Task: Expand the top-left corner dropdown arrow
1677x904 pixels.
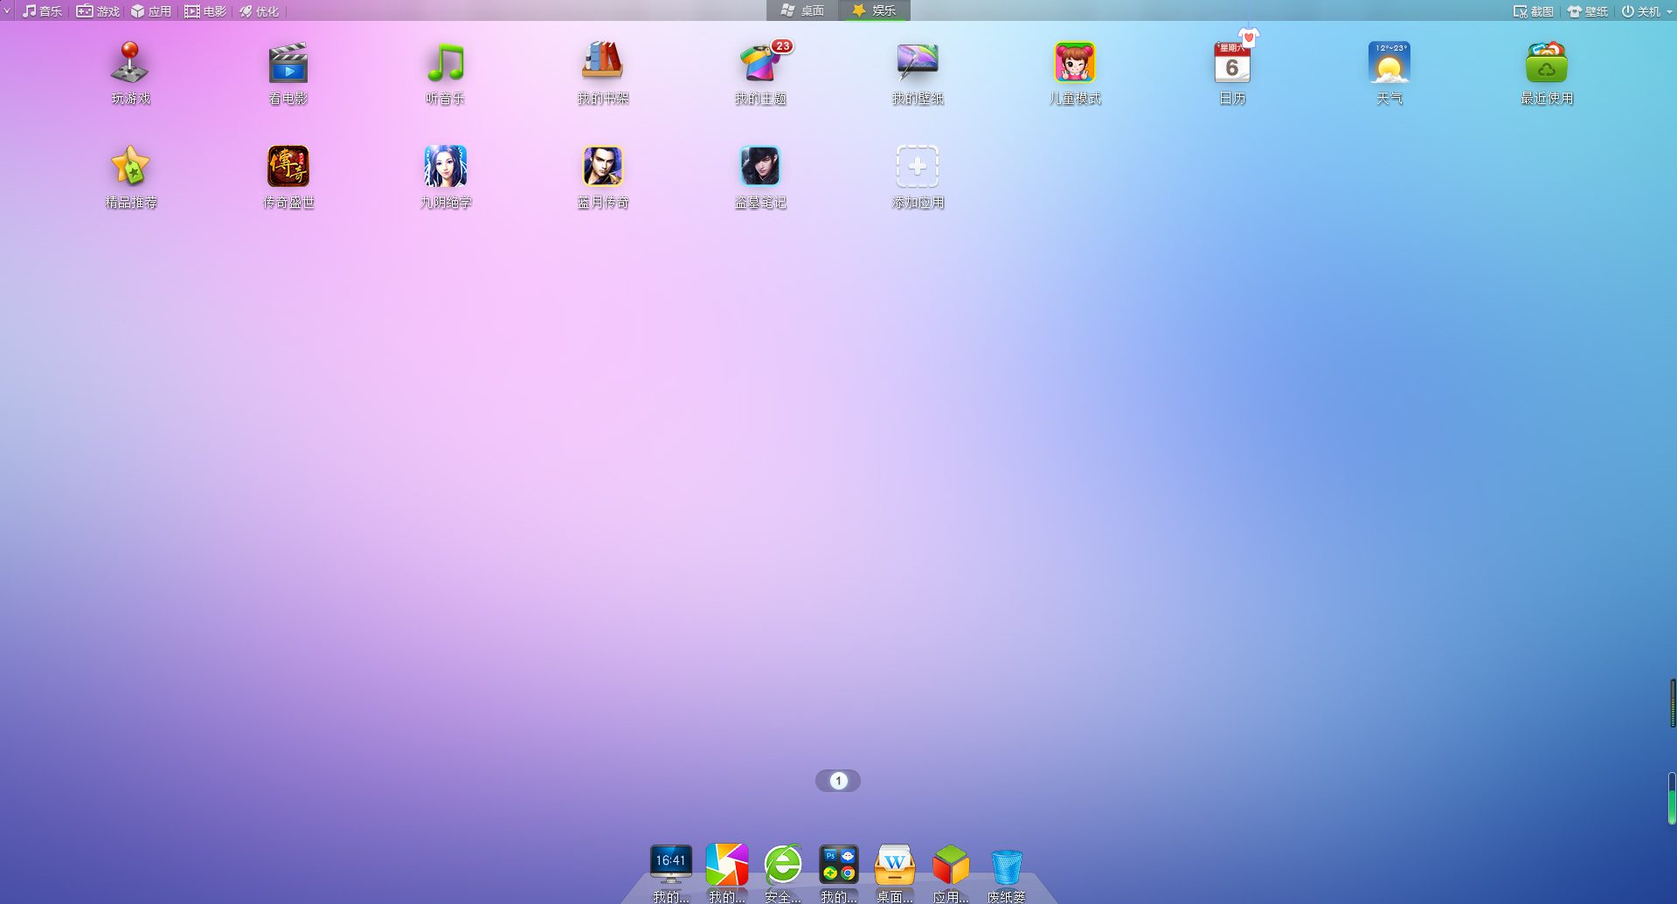Action: 7,11
